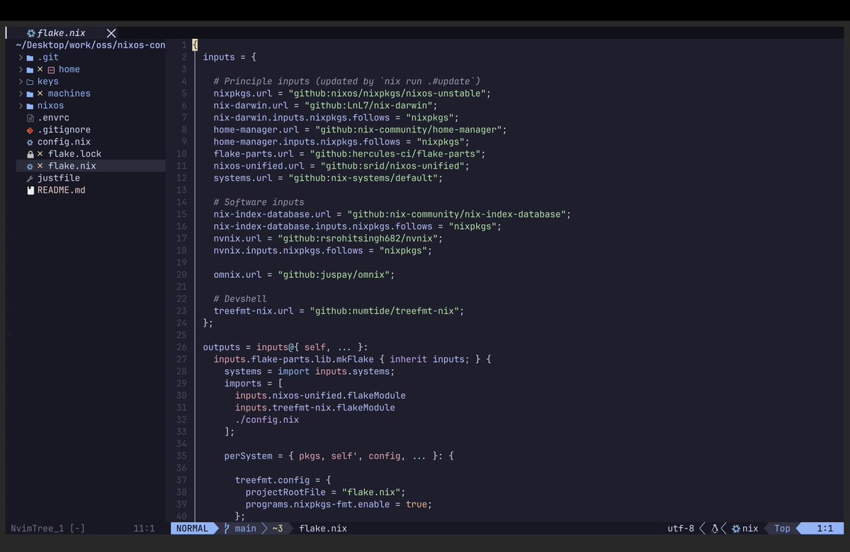This screenshot has width=850, height=552.
Task: Click the nix filetype label in statusline
Action: tap(750, 529)
